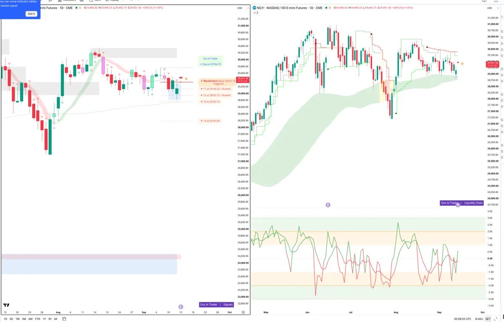Toggle SET settlement price option
Viewport: 504px width, 322px height.
click(488, 319)
